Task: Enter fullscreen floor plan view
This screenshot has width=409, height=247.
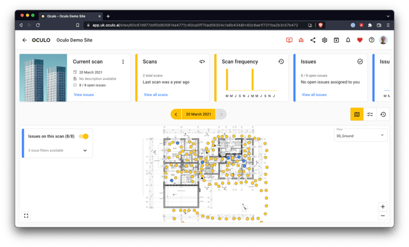Action: pyautogui.click(x=26, y=216)
